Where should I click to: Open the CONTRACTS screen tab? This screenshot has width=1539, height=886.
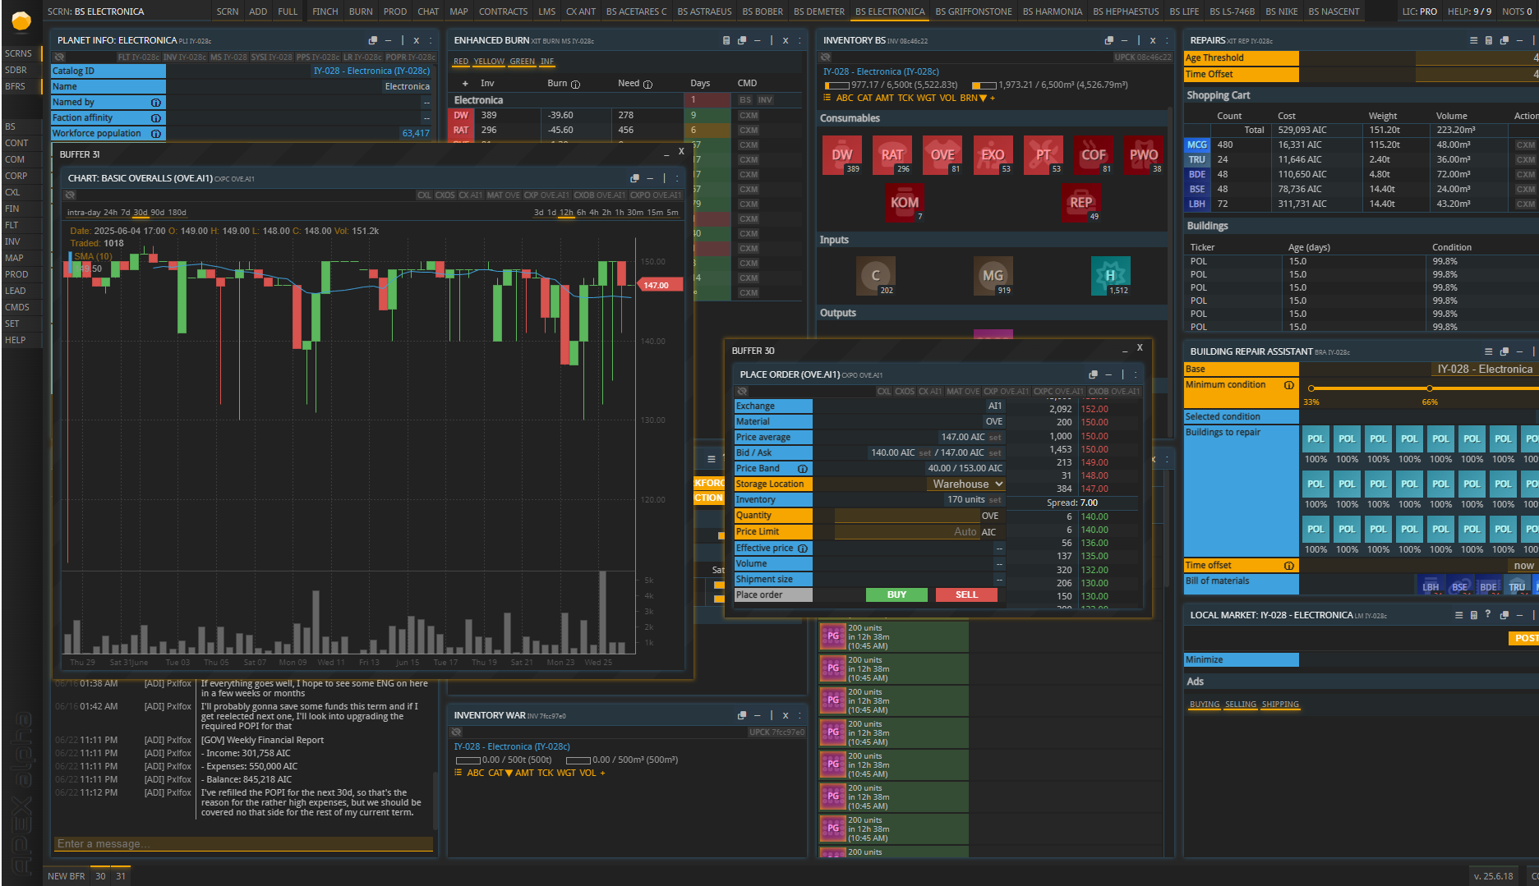(x=503, y=11)
